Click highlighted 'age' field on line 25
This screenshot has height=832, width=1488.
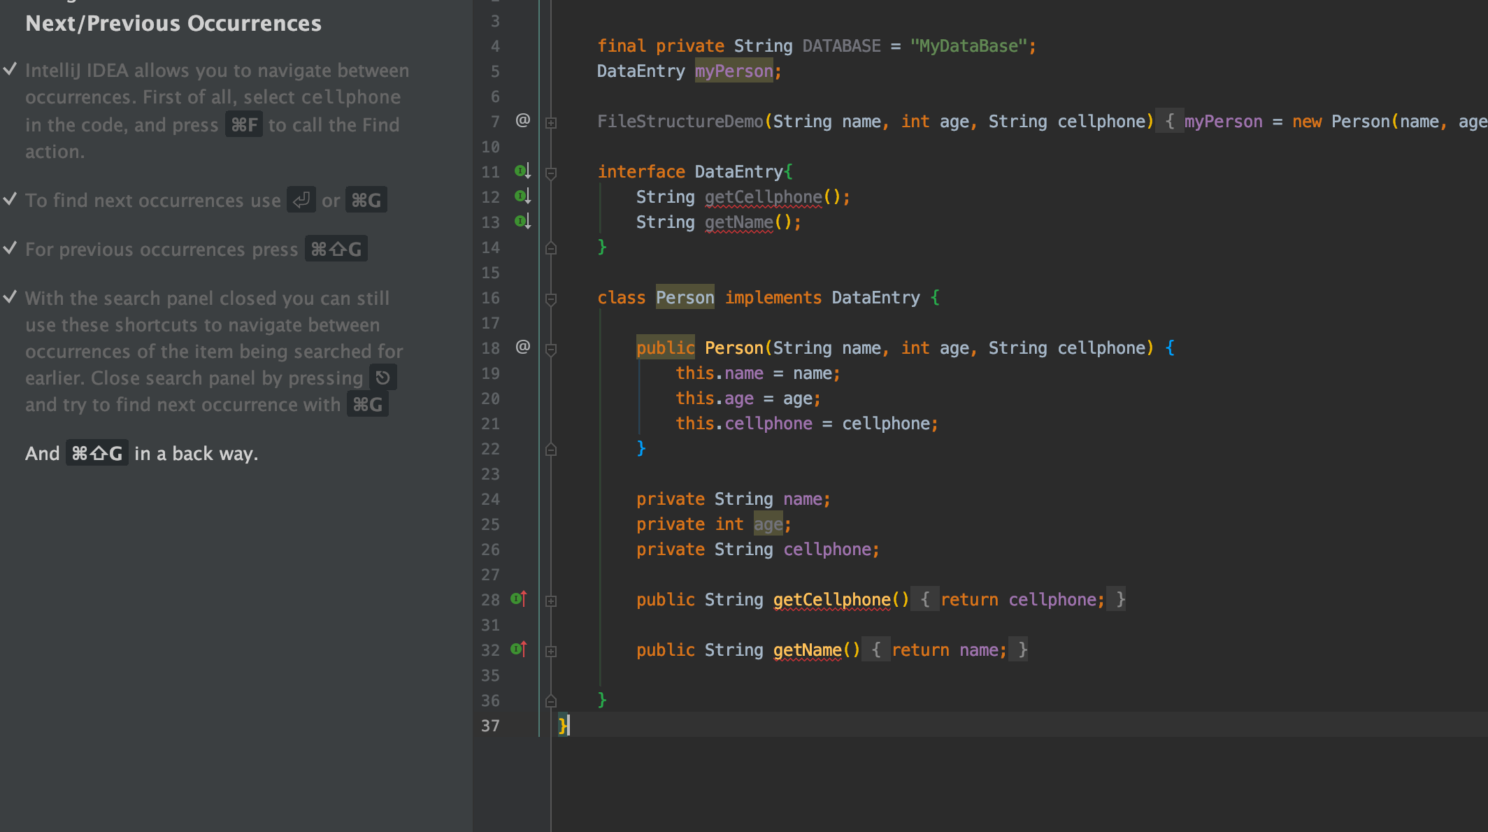(768, 524)
